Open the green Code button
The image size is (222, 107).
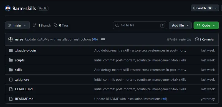click(x=206, y=25)
